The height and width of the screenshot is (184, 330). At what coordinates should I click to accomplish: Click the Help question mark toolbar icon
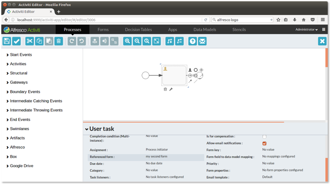192,41
